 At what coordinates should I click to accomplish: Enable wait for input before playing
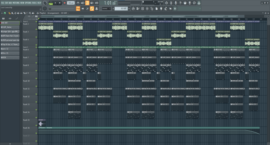click(83, 3)
